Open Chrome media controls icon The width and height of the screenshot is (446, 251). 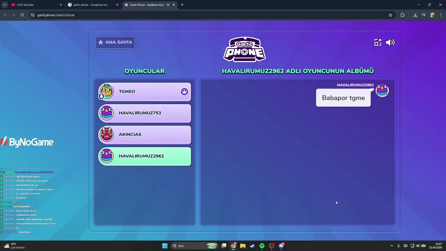[423, 15]
